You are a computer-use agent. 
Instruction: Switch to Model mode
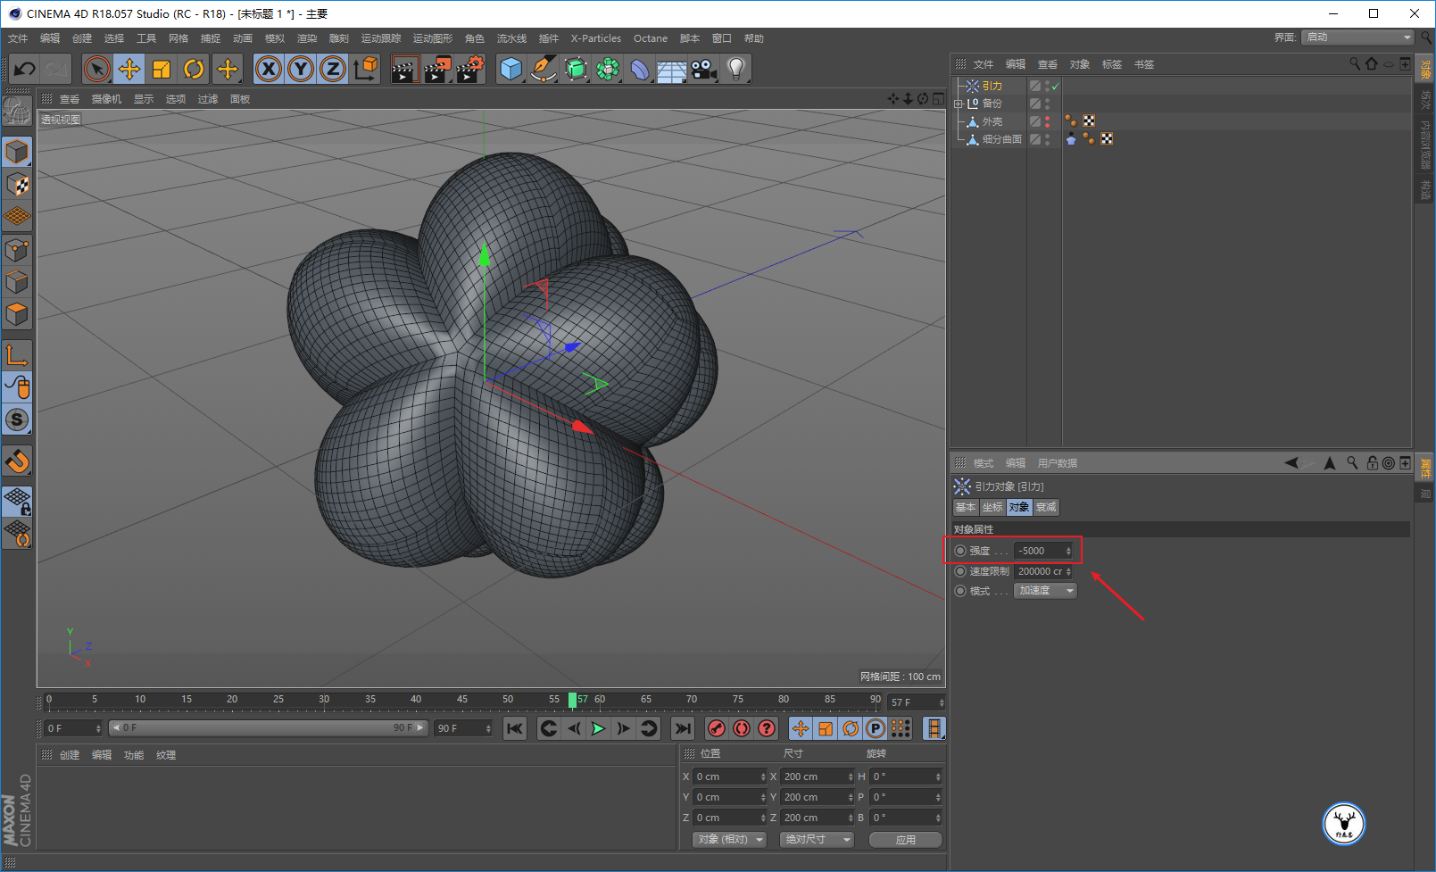pos(17,153)
